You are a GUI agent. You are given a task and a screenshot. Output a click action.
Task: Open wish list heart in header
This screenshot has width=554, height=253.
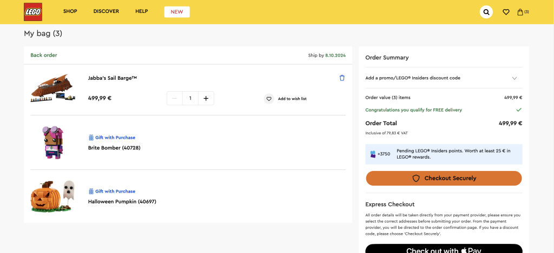506,12
